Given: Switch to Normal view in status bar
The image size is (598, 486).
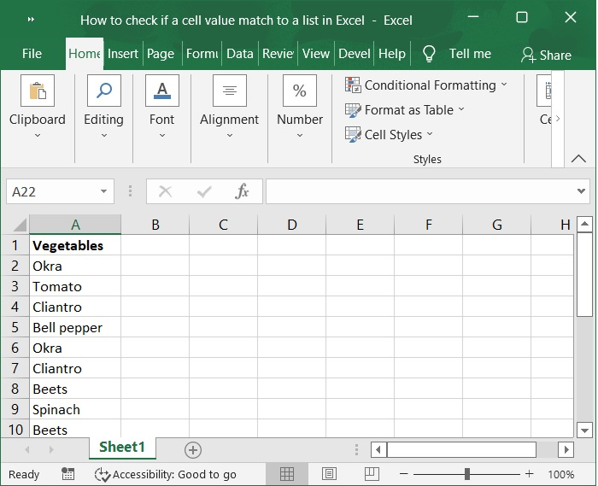Looking at the screenshot, I should (x=287, y=474).
